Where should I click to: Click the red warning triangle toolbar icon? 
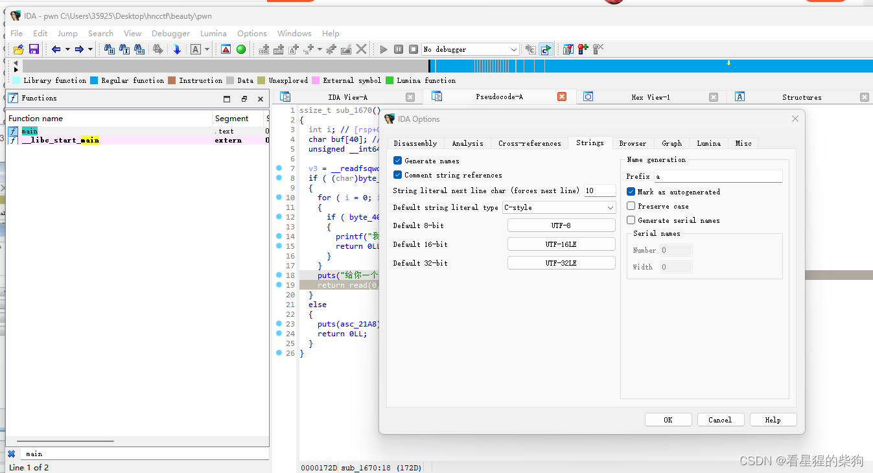pos(226,49)
